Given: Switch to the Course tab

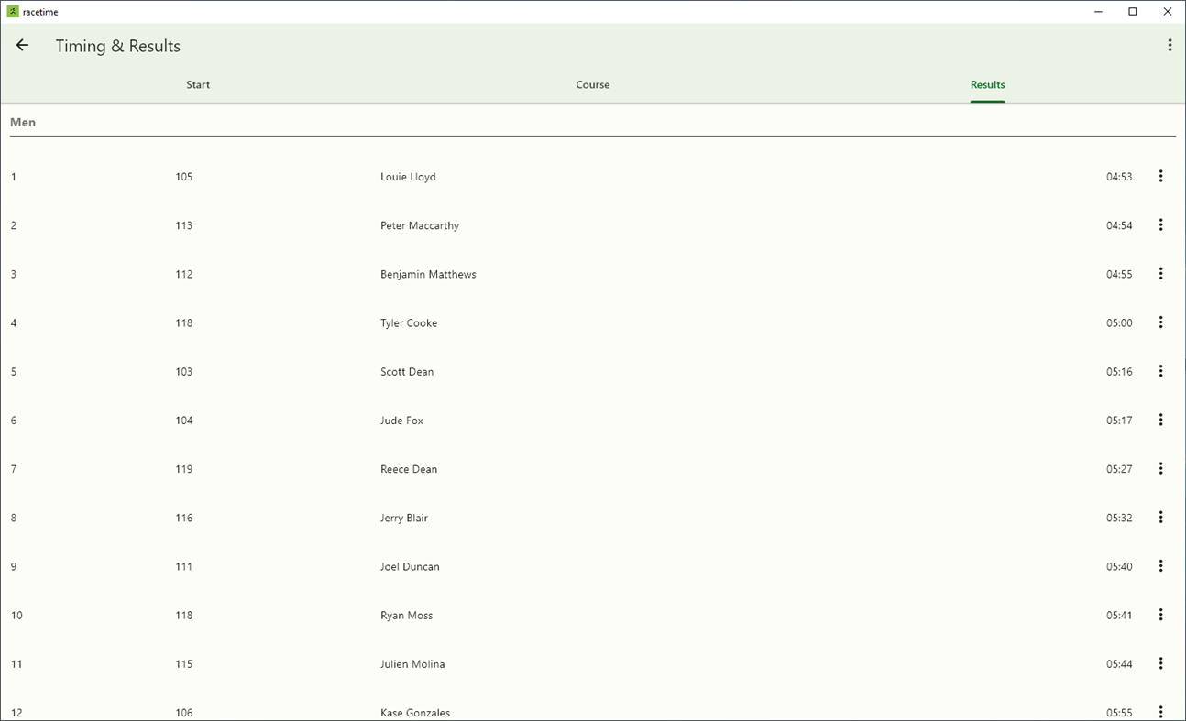Looking at the screenshot, I should coord(592,84).
